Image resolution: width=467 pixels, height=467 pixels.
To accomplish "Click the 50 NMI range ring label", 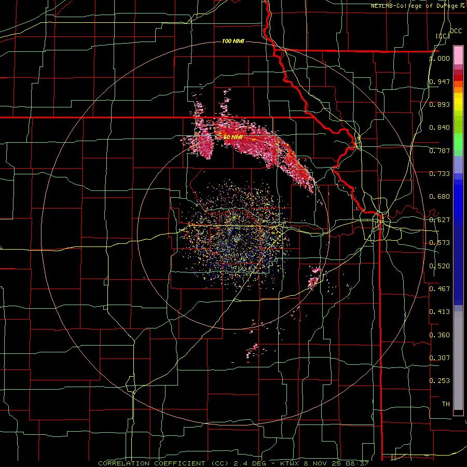I will tap(233, 137).
